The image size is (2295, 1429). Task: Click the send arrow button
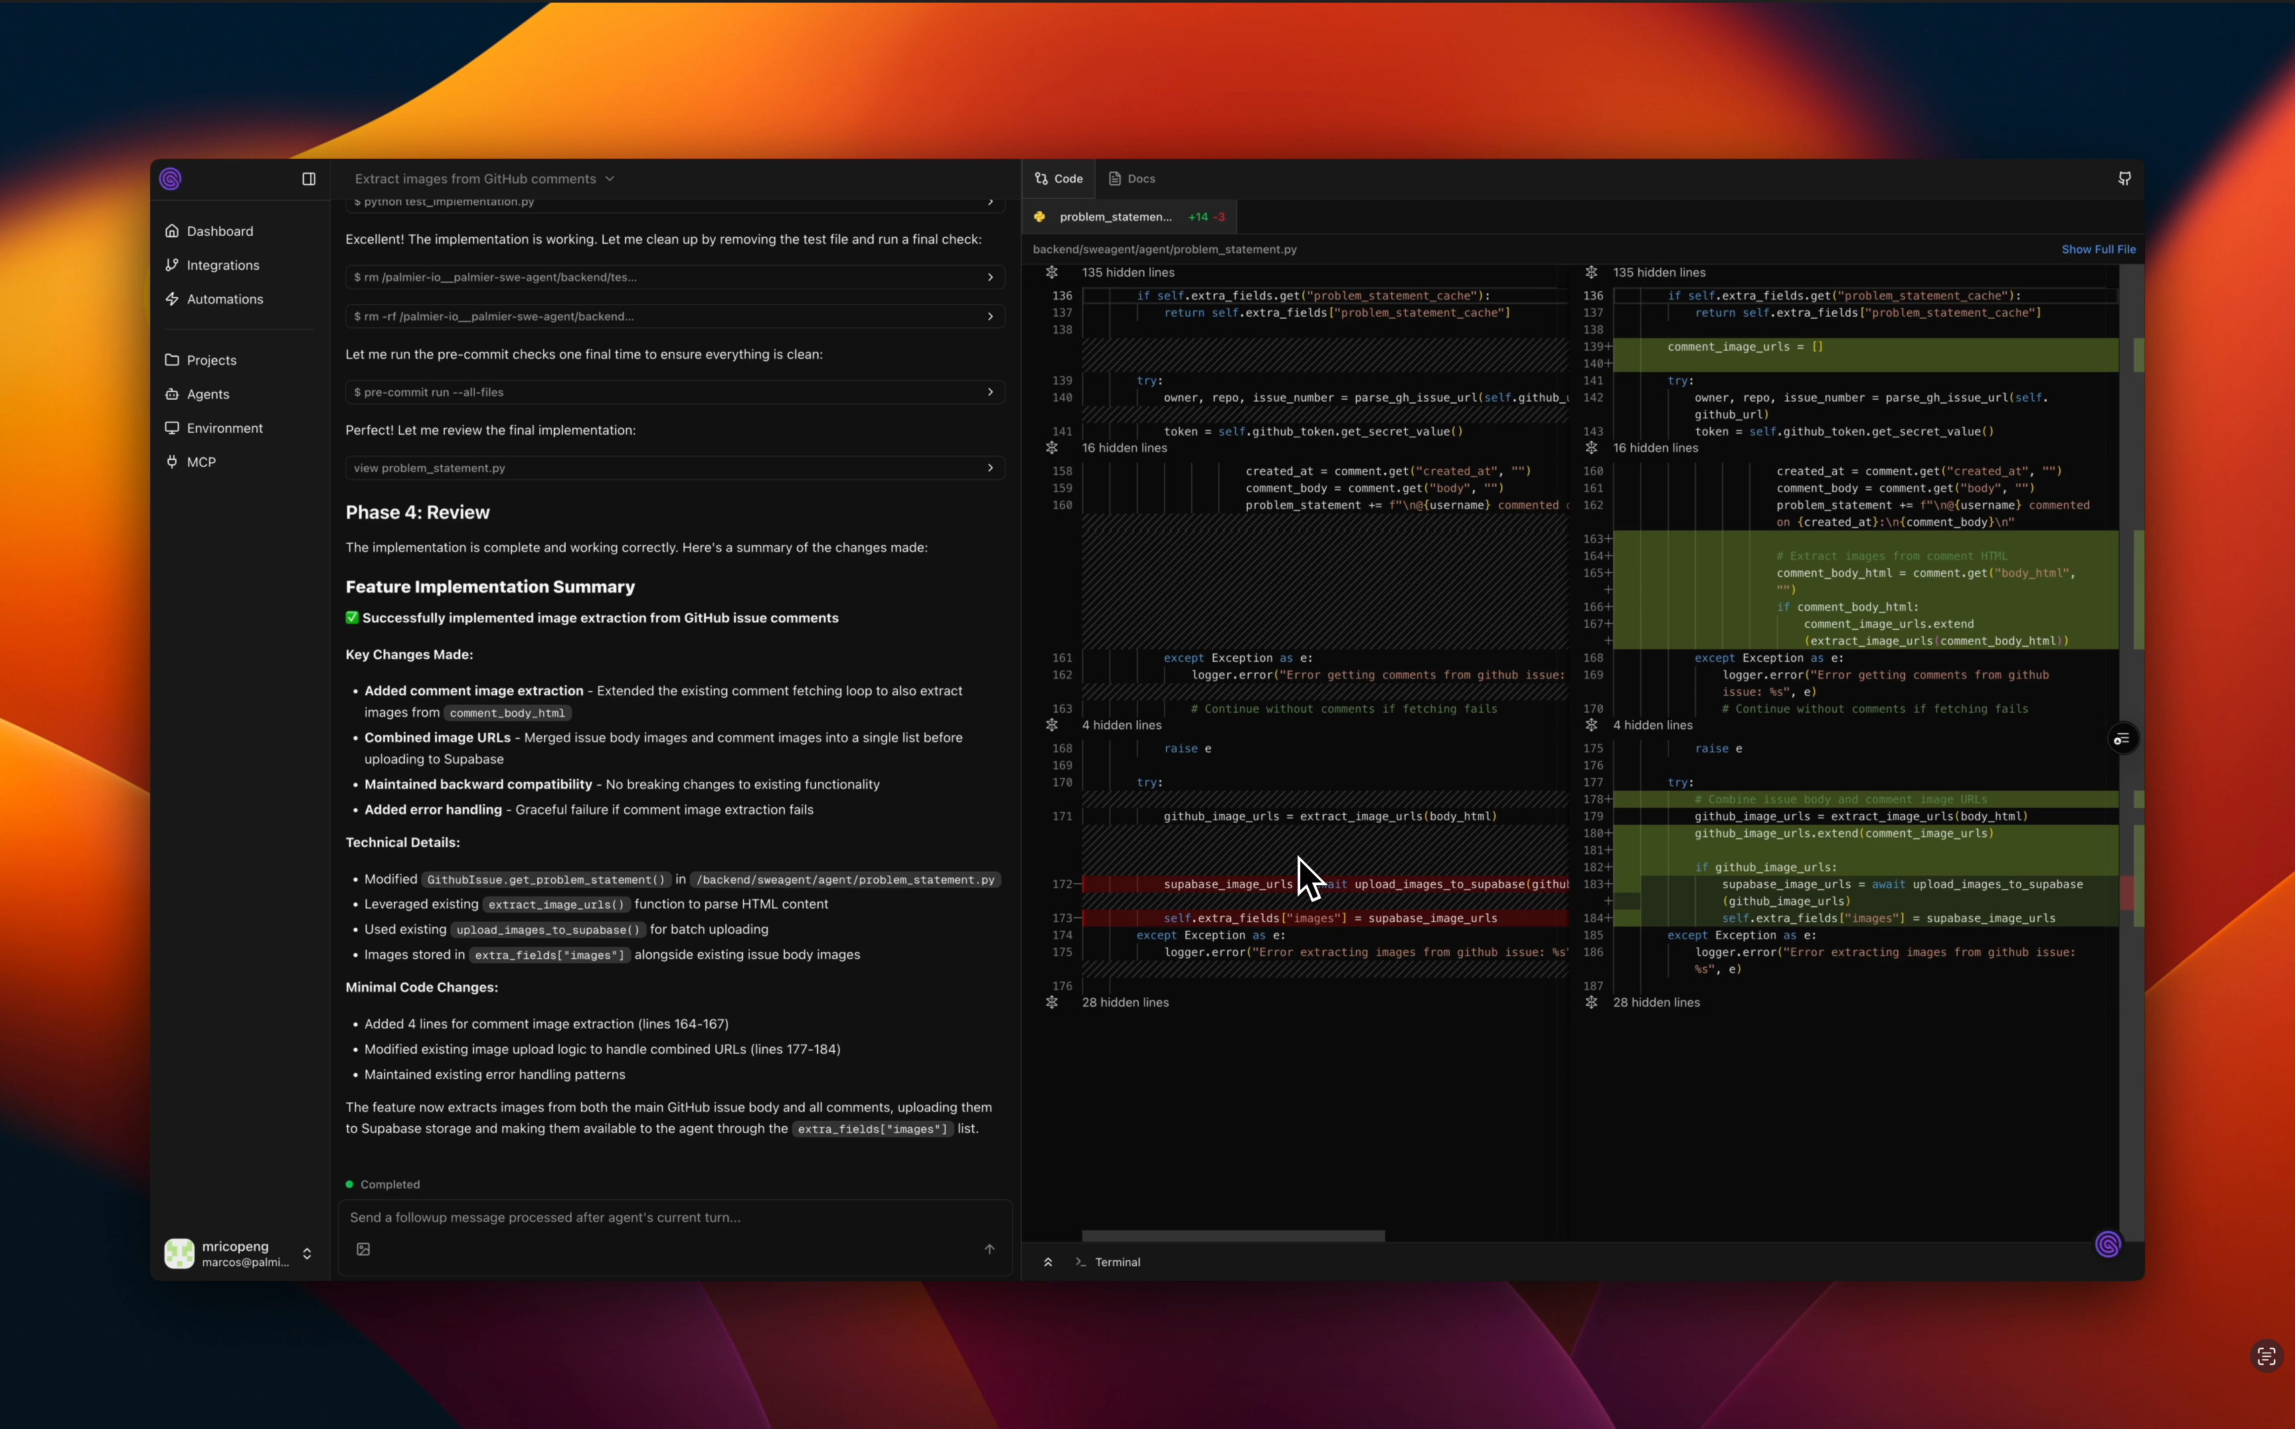click(989, 1250)
